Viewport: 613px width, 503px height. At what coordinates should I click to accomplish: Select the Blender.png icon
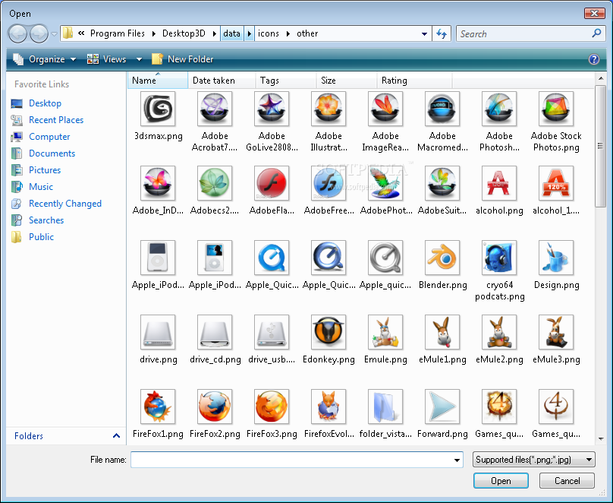(442, 258)
